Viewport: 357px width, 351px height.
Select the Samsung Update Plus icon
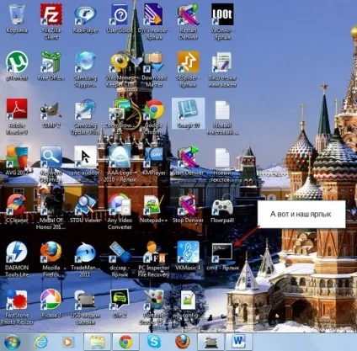pos(85,109)
